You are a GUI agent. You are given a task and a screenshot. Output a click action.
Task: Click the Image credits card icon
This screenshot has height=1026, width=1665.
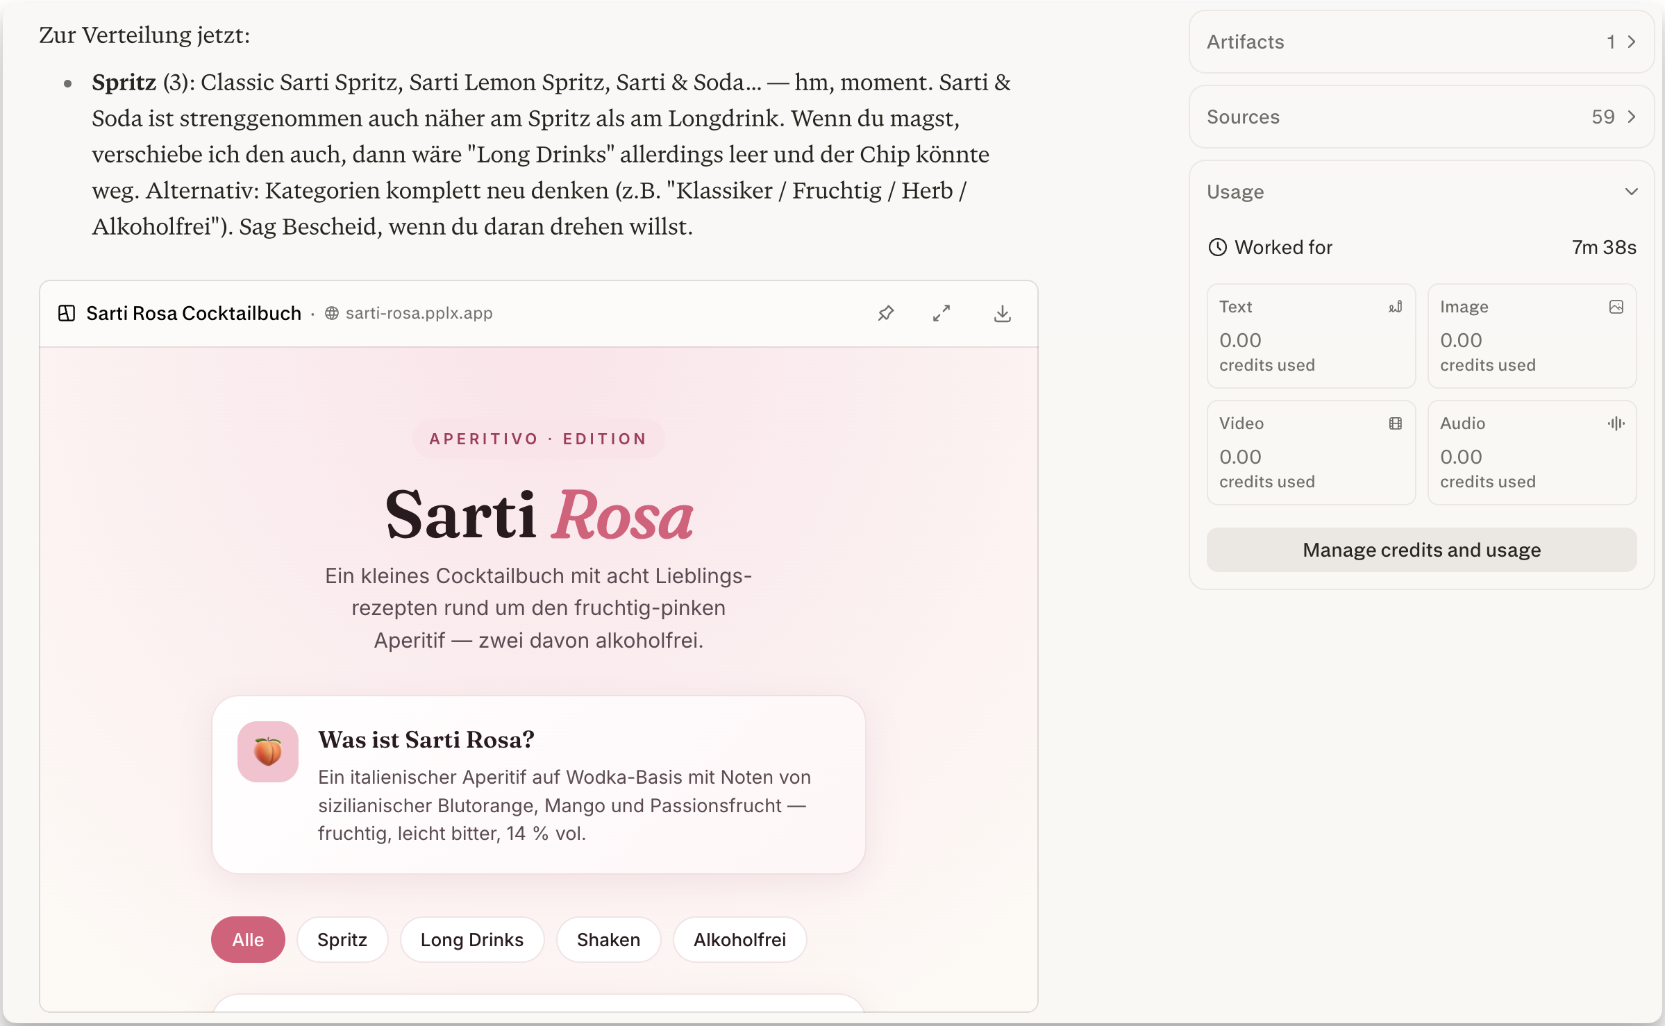pyautogui.click(x=1616, y=307)
